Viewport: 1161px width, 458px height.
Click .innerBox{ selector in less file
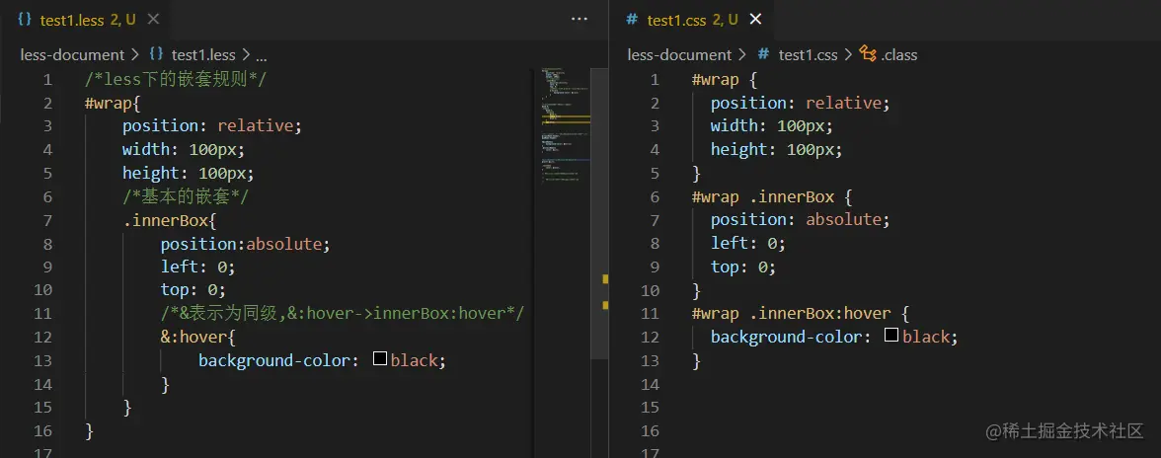(170, 220)
